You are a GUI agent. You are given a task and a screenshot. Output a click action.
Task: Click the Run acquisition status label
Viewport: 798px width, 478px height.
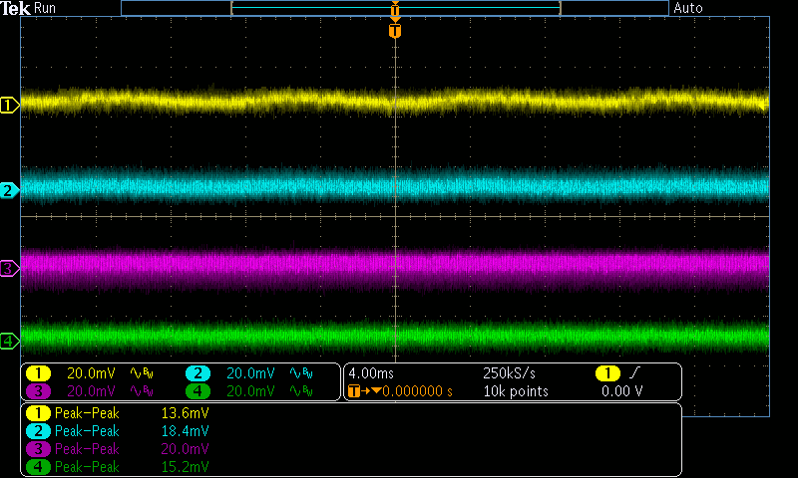coord(46,8)
